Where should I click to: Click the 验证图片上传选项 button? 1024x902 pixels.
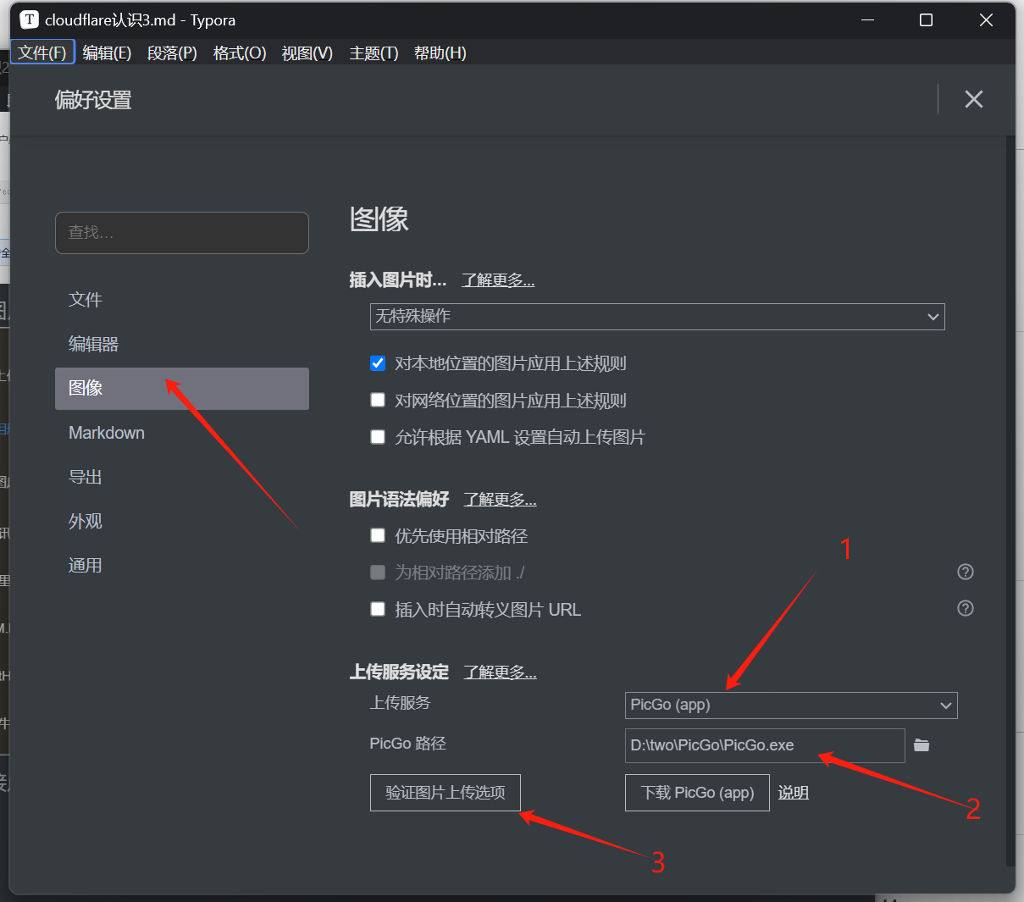(x=445, y=793)
